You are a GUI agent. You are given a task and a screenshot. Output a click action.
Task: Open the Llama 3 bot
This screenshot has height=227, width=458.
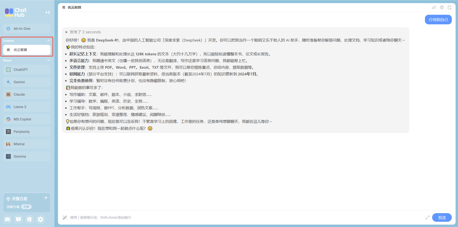pyautogui.click(x=27, y=107)
